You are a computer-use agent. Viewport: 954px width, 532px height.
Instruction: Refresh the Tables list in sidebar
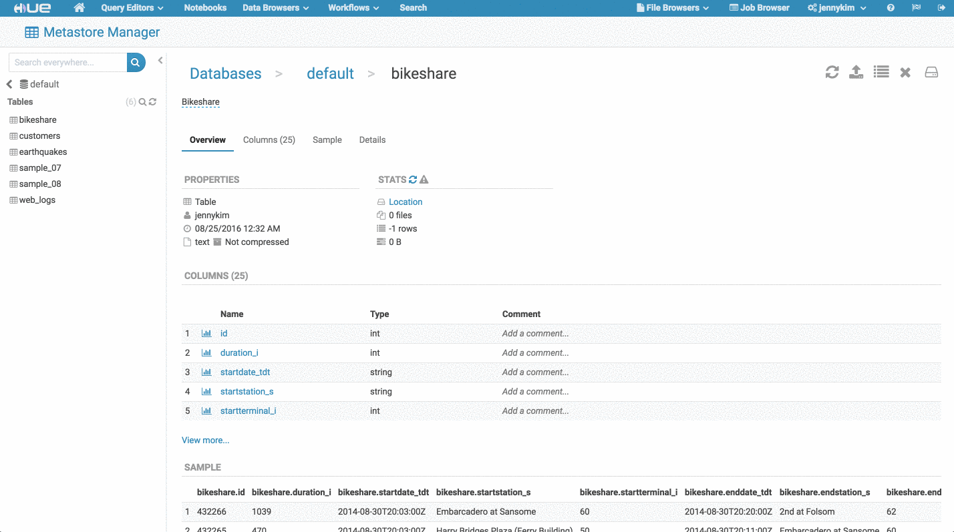(152, 101)
